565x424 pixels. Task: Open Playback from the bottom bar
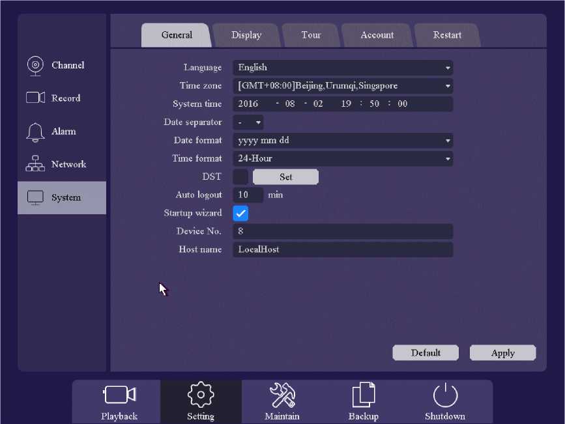point(119,395)
